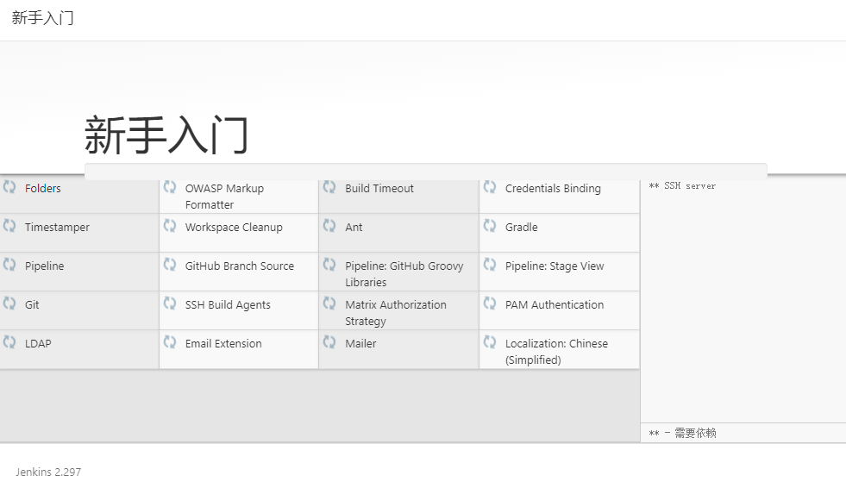The image size is (846, 488).
Task: Select the Localization: Chinese (Simplified) text
Action: tap(556, 352)
